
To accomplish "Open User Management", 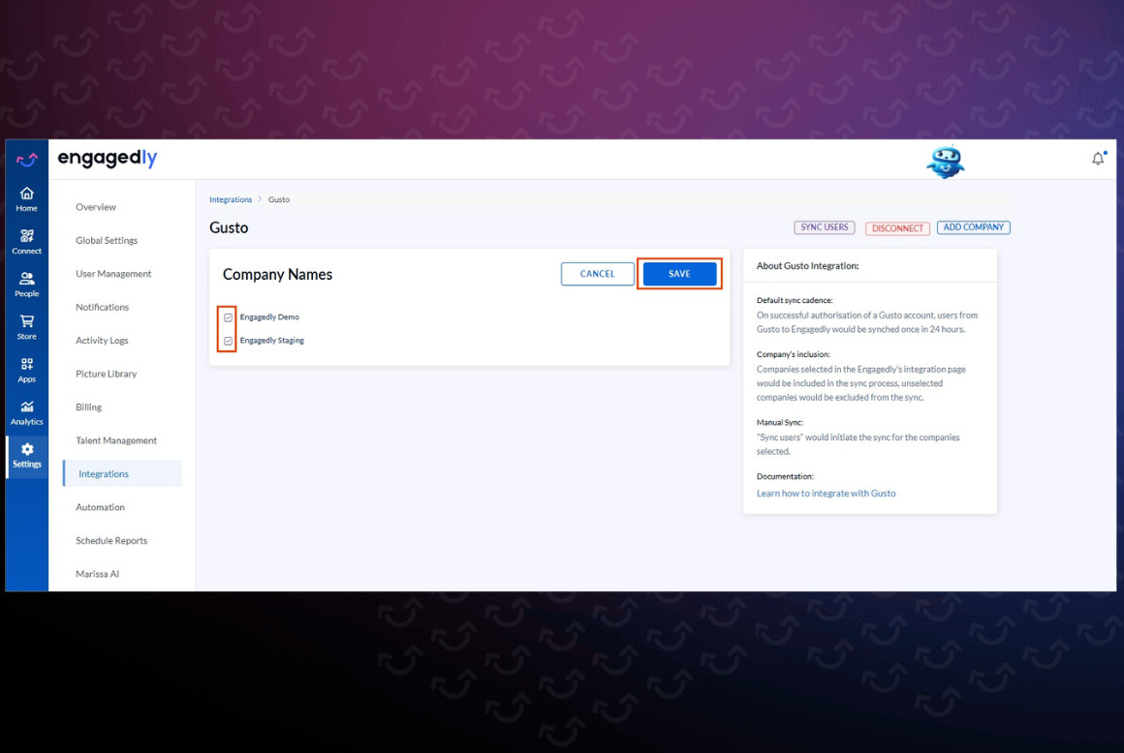I will (x=113, y=274).
